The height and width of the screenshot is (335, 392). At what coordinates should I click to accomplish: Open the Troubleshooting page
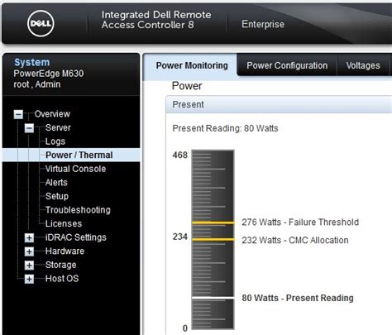pyautogui.click(x=78, y=210)
